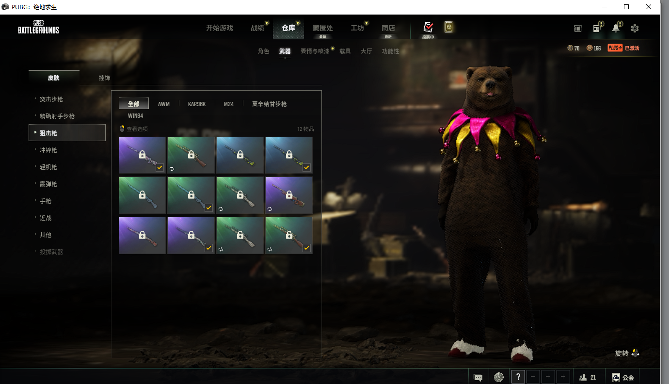Open the 战绩 career tab
The height and width of the screenshot is (384, 669).
pyautogui.click(x=257, y=28)
